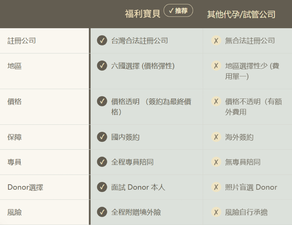
Task: Click the checkmark icon beside 國內簽約
Action: click(x=102, y=137)
